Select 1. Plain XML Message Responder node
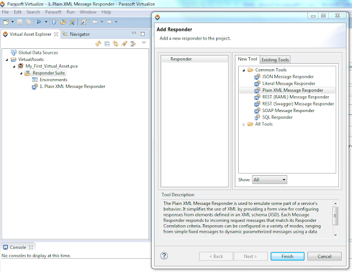The image size is (352, 273). click(72, 86)
